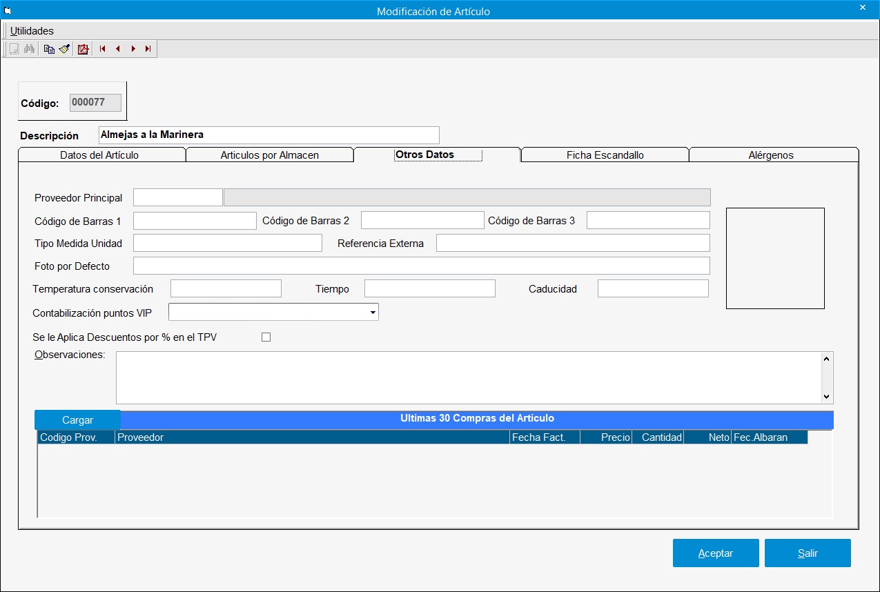Click the Fecha Fact. column header
Image resolution: width=880 pixels, height=592 pixels.
545,437
